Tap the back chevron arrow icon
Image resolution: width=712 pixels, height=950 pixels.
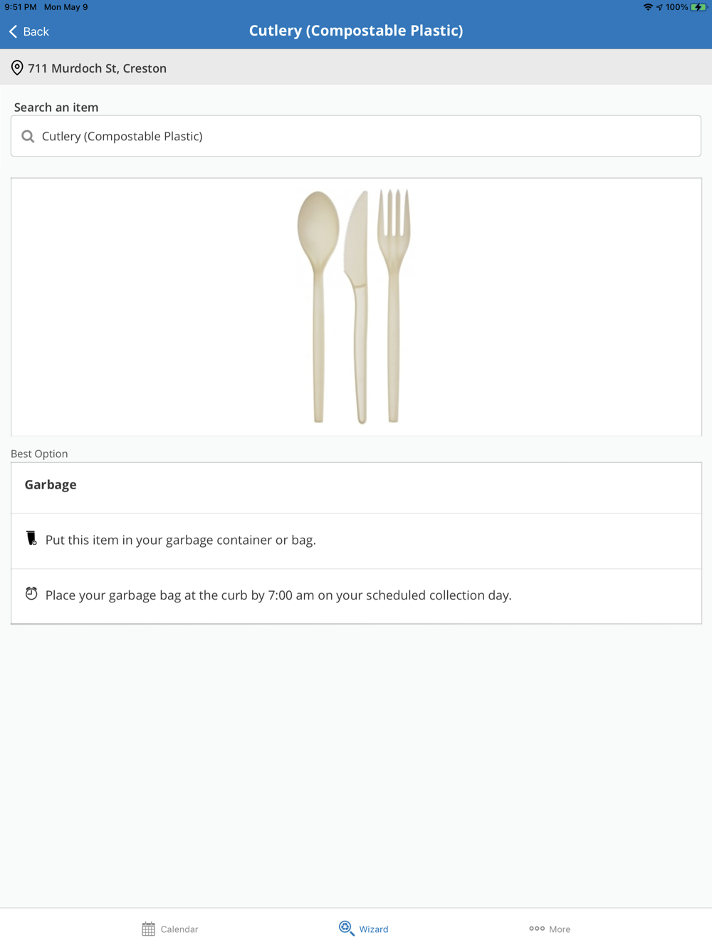pos(13,31)
